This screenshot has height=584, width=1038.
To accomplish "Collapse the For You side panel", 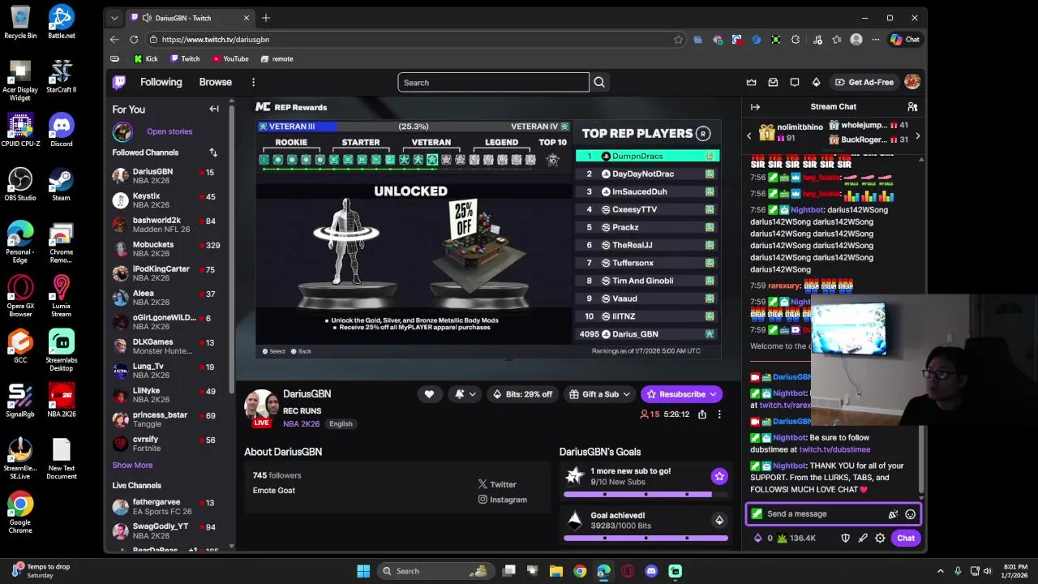I will [214, 109].
